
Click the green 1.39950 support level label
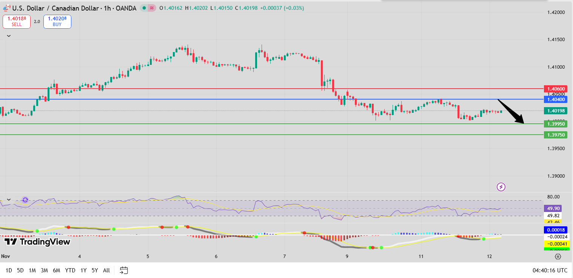555,124
